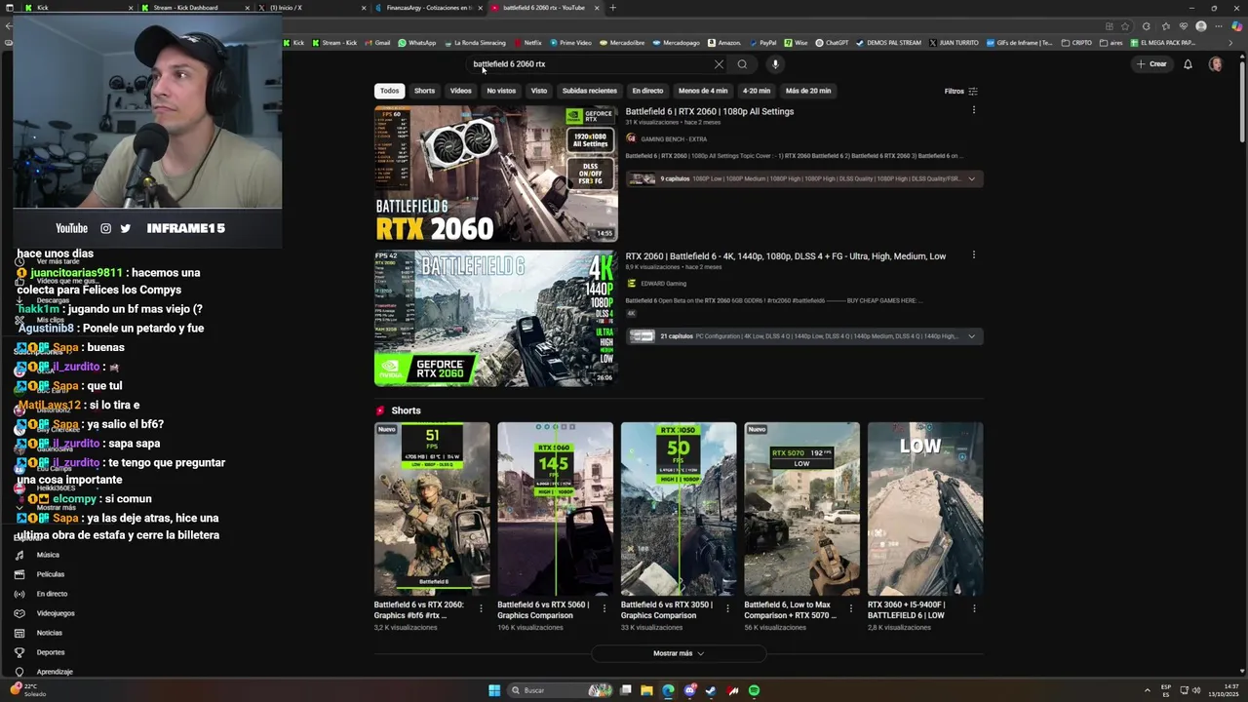Open YouTube notifications bell
Image resolution: width=1248 pixels, height=702 pixels.
tap(1188, 64)
